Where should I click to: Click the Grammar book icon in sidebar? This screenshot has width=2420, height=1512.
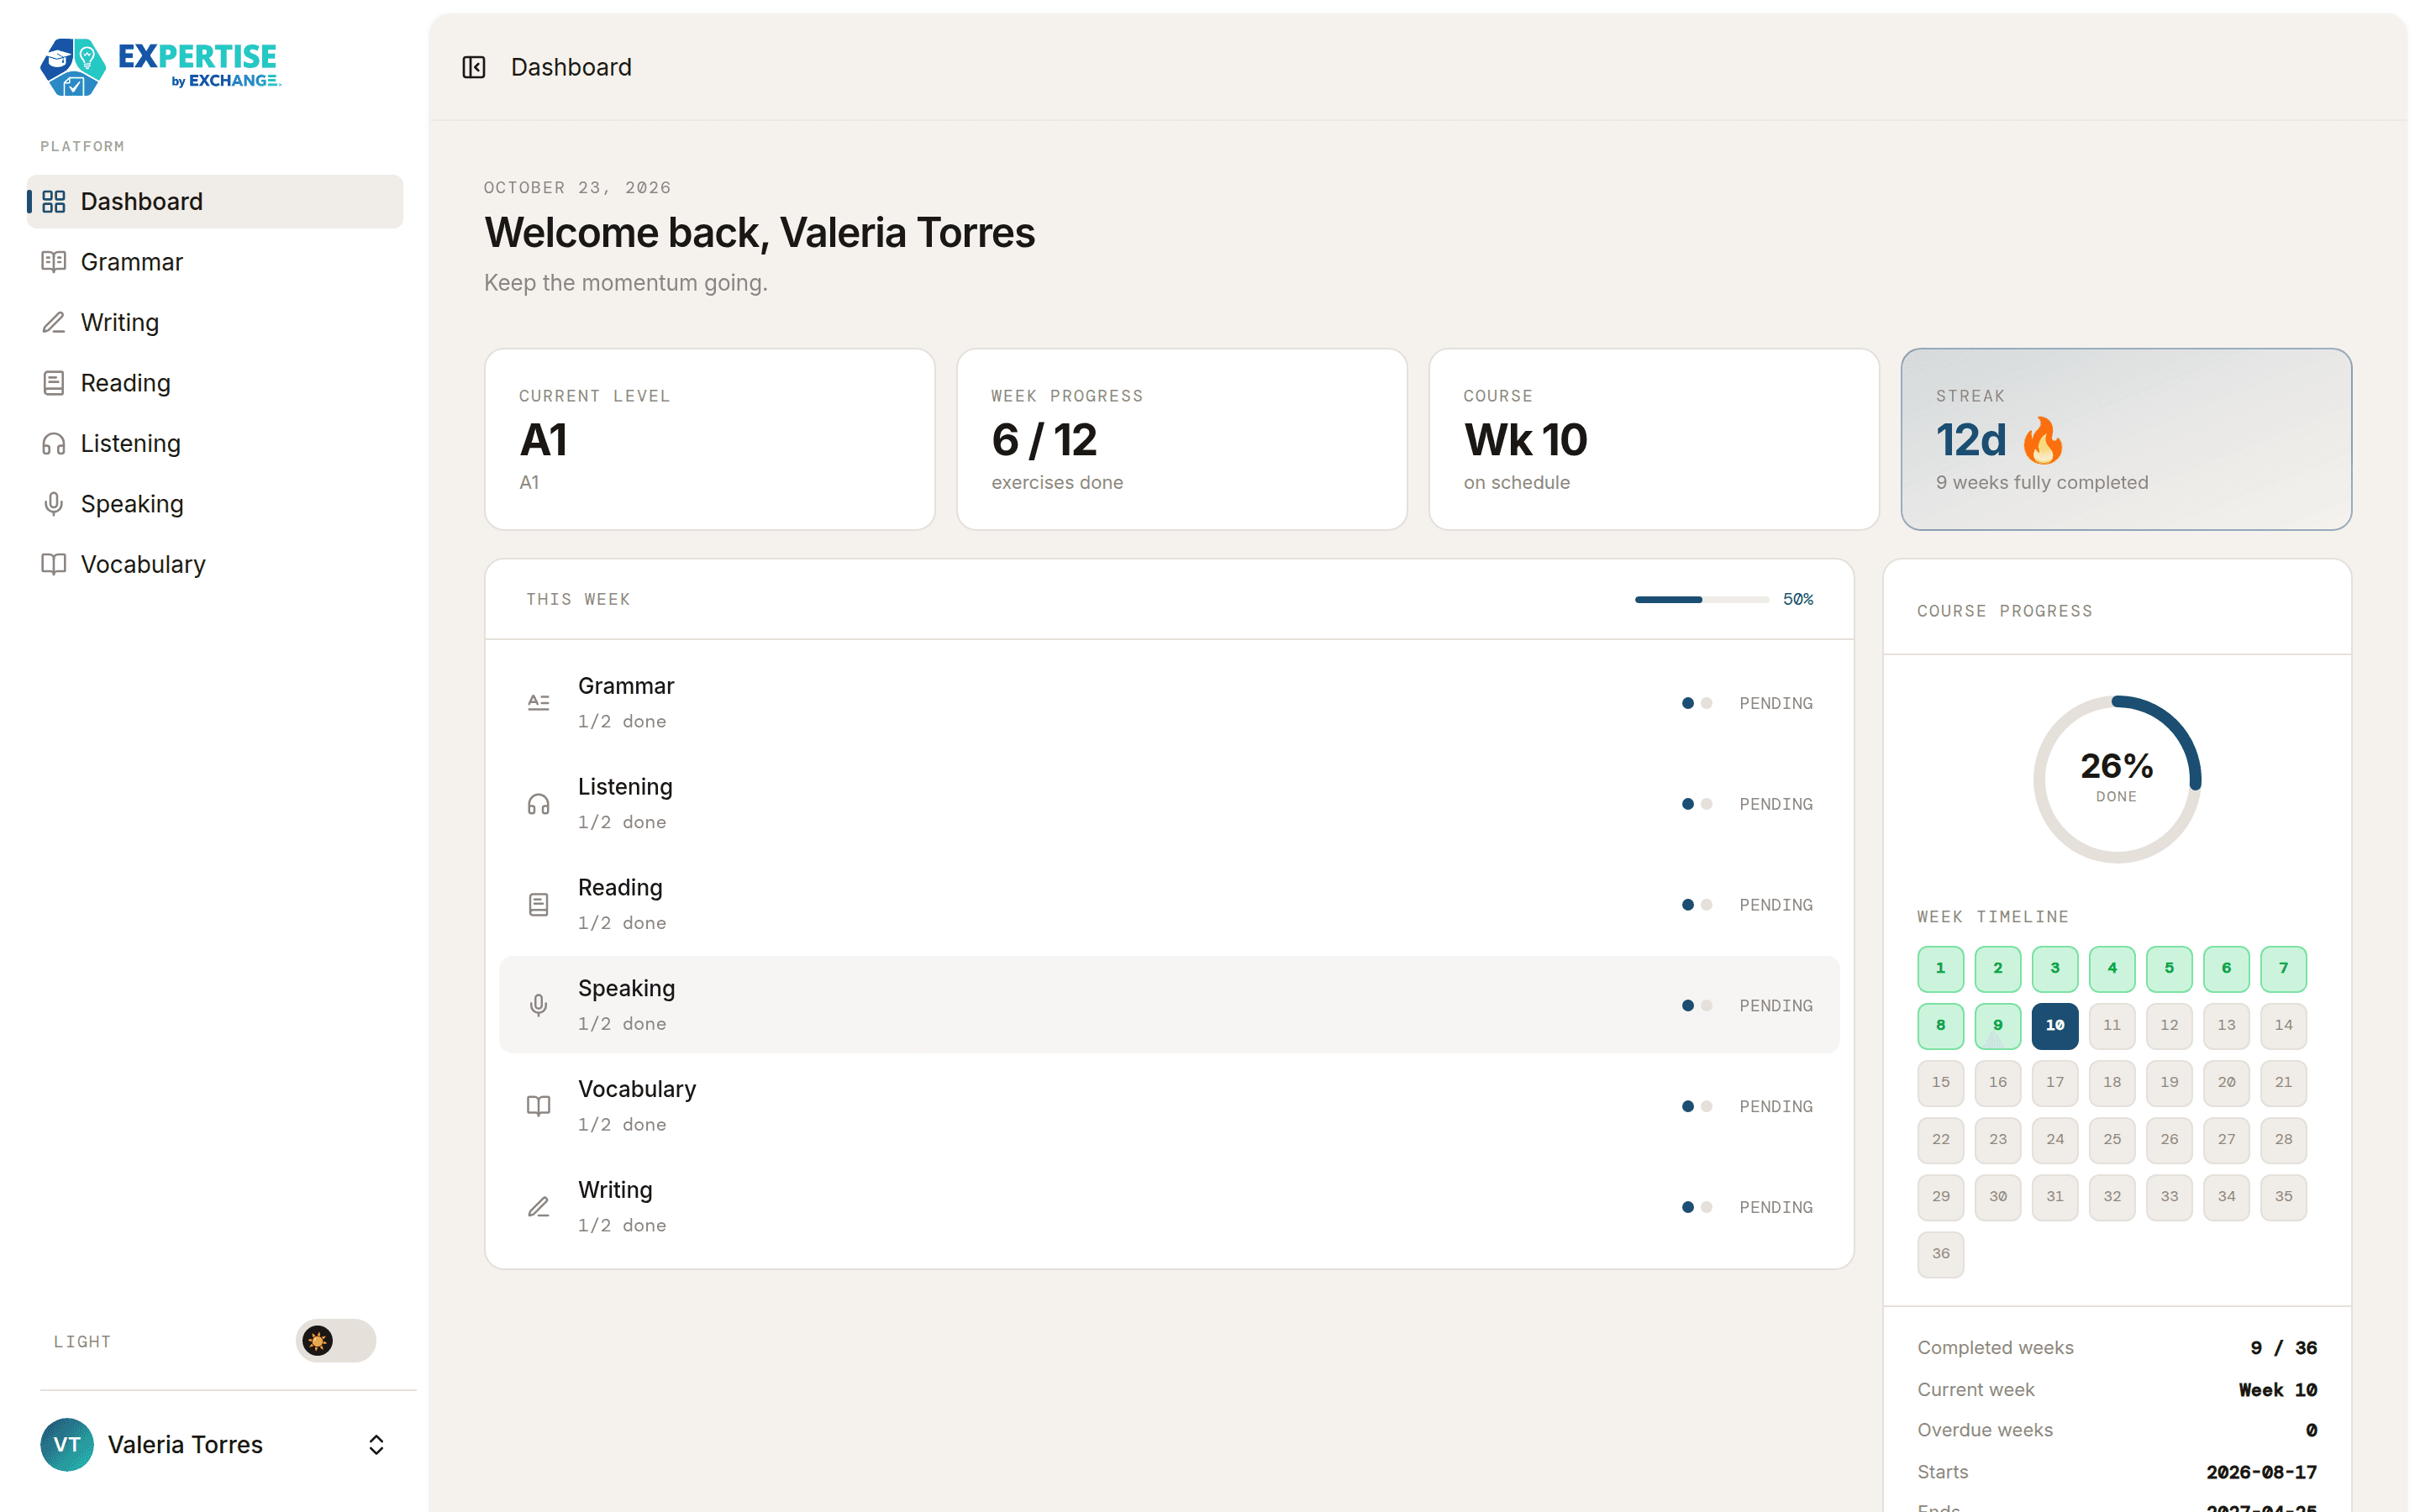[54, 262]
